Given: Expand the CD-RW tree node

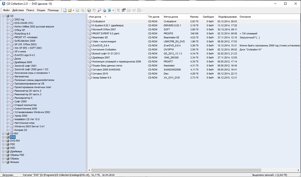Looking at the screenshot, I should coord(3,134).
